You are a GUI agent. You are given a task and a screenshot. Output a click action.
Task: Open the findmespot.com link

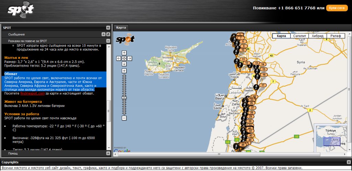pos(33,93)
